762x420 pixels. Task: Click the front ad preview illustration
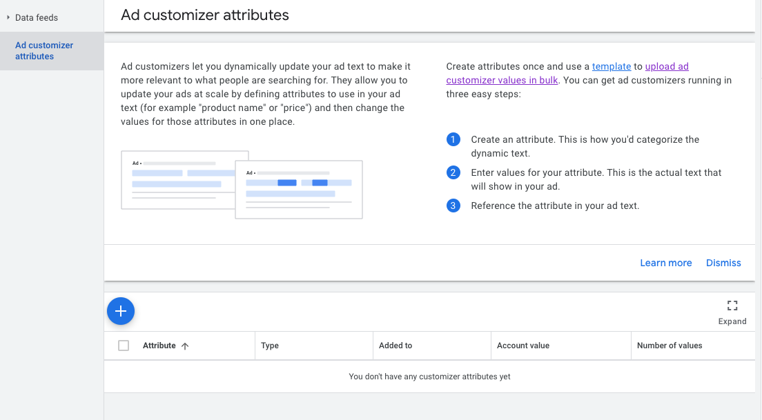(x=298, y=190)
